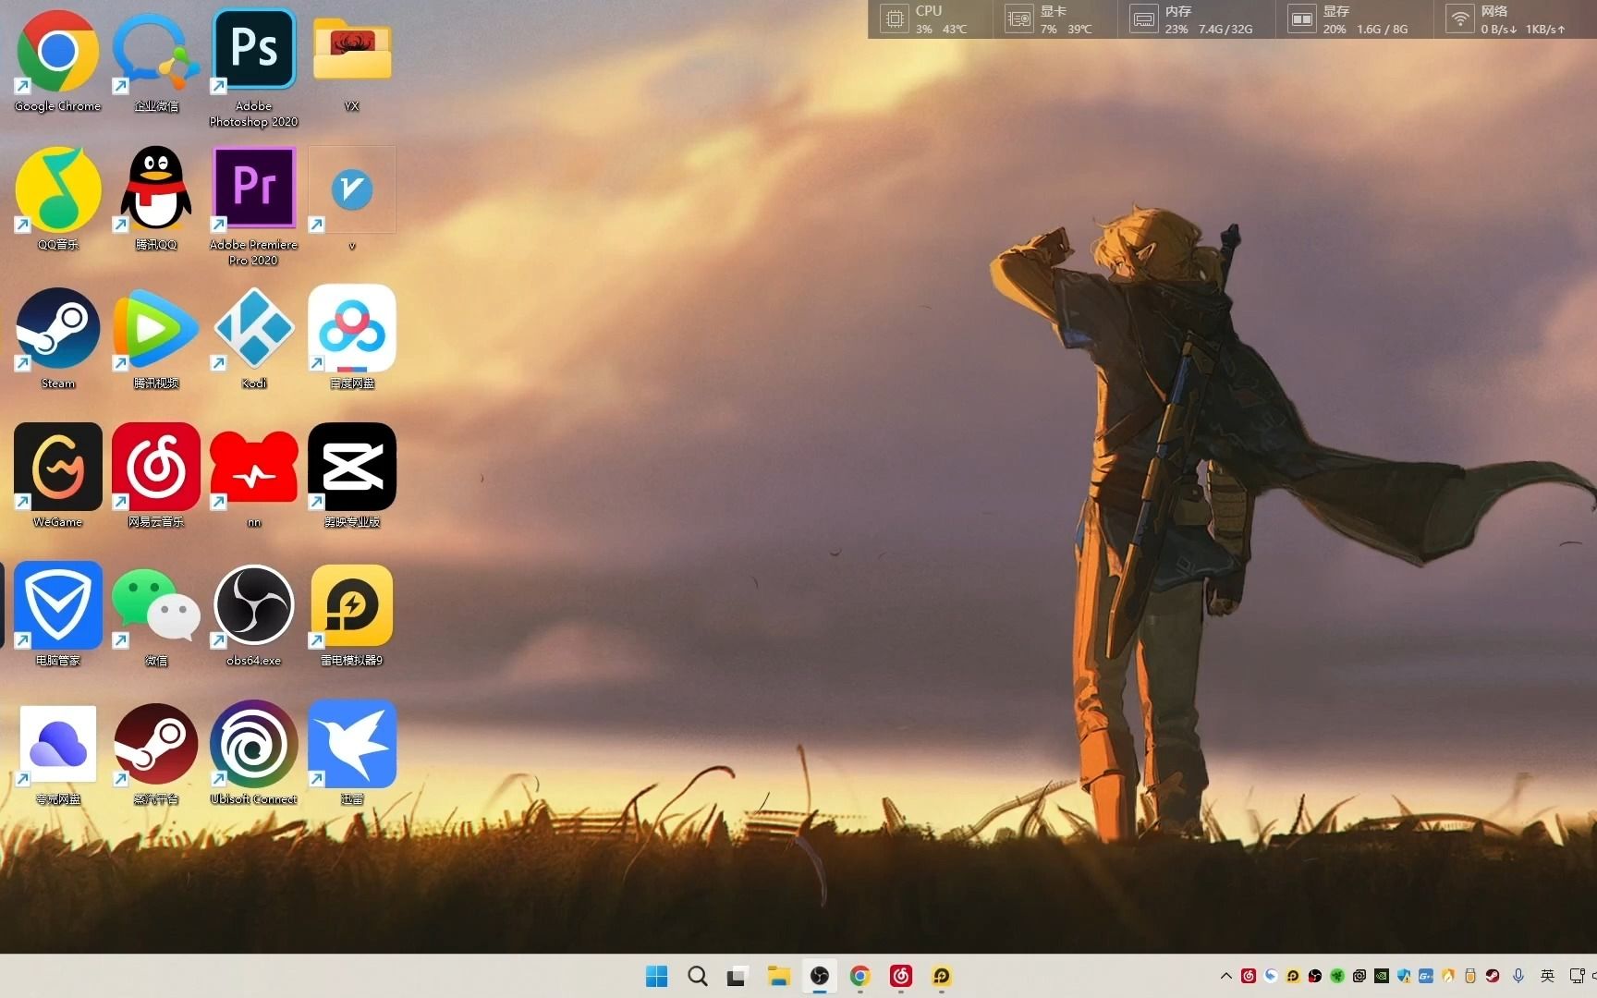Open network status tray icon

click(1577, 976)
